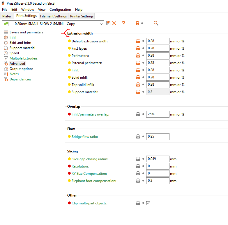
Task: Click lock icon for Slice gap closing radius
Action: click(138, 159)
